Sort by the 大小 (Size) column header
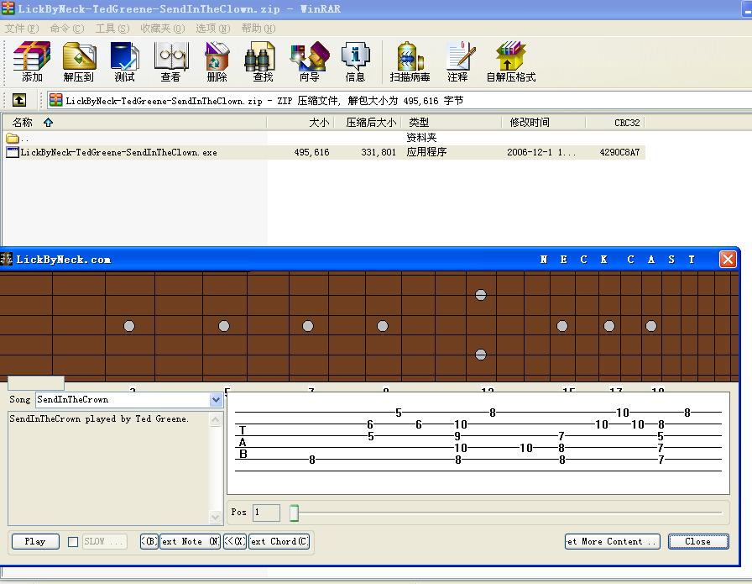Image resolution: width=752 pixels, height=584 pixels. [x=300, y=123]
